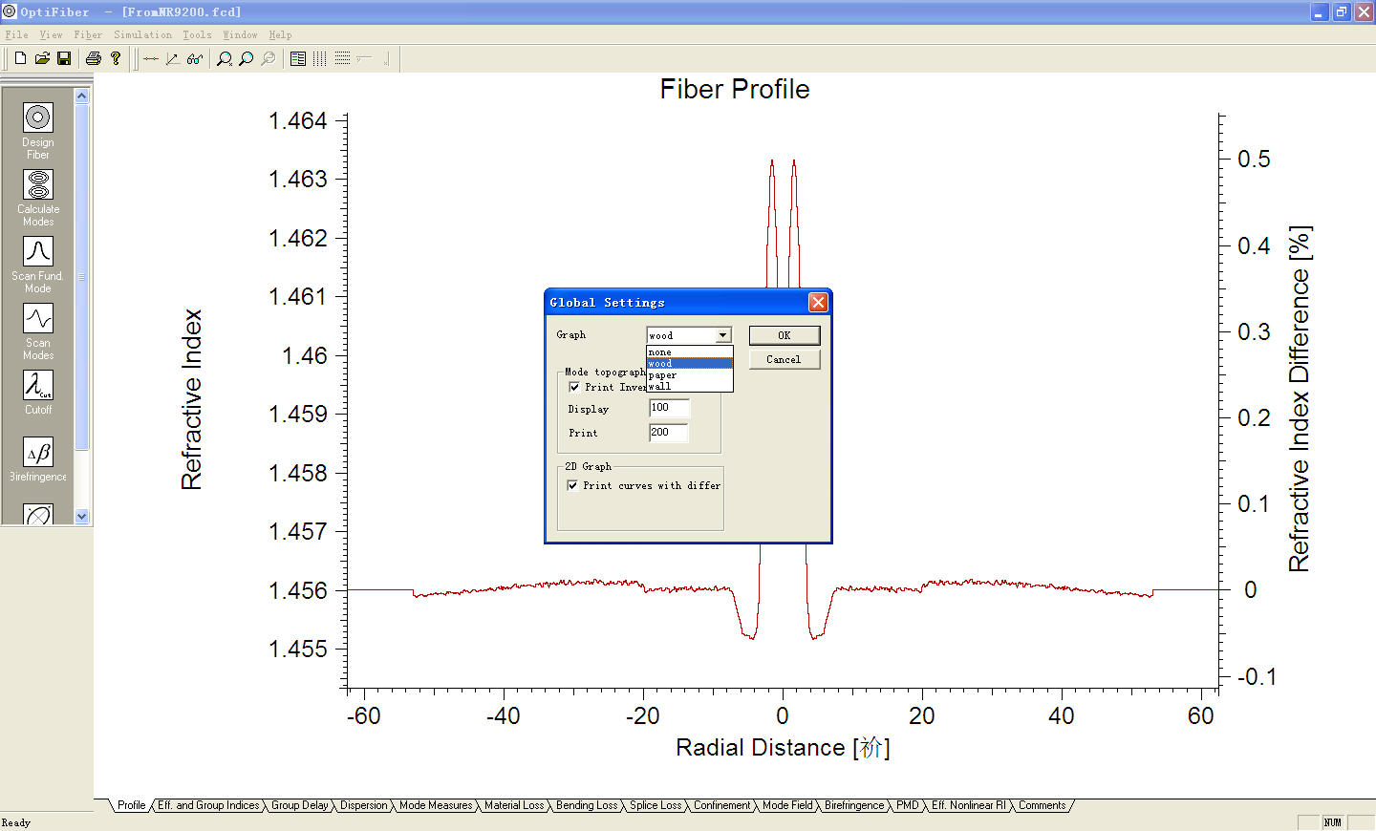Create a new file via toolbar icon
Screen dimensions: 1376x831
pyautogui.click(x=20, y=58)
